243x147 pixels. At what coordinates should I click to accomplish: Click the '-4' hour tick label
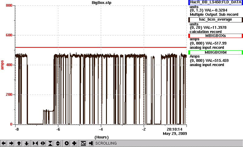click(x=101, y=129)
